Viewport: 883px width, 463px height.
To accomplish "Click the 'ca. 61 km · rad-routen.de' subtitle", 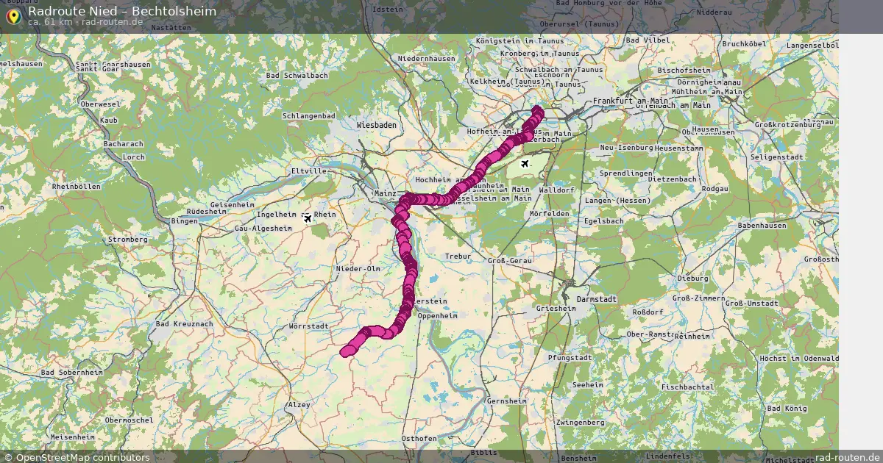I will click(x=85, y=22).
